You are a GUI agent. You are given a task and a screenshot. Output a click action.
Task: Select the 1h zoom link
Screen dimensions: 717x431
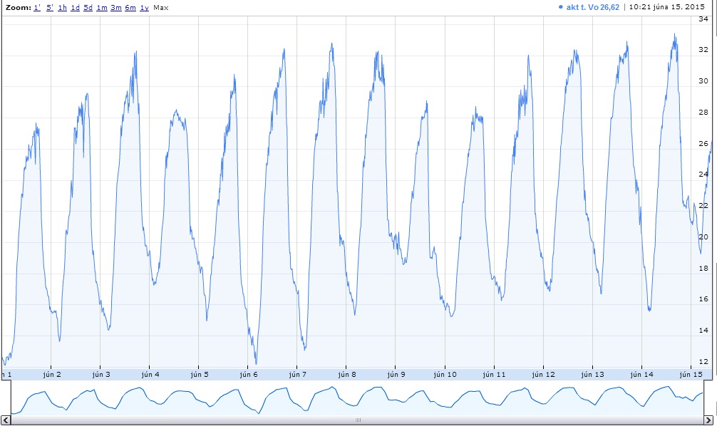(63, 7)
